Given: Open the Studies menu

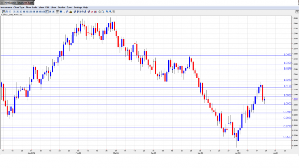Looking at the screenshot, I should click(62, 7).
